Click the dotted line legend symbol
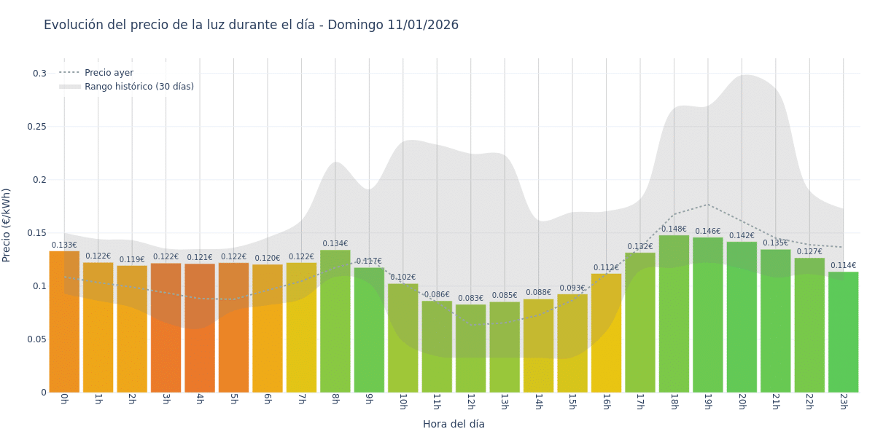The width and height of the screenshot is (875, 437). [69, 73]
